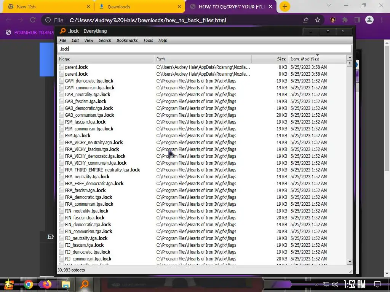Viewport: 390px width, 292px height.
Task: Select GAB_communism.tga.lock file name
Action: [89, 115]
